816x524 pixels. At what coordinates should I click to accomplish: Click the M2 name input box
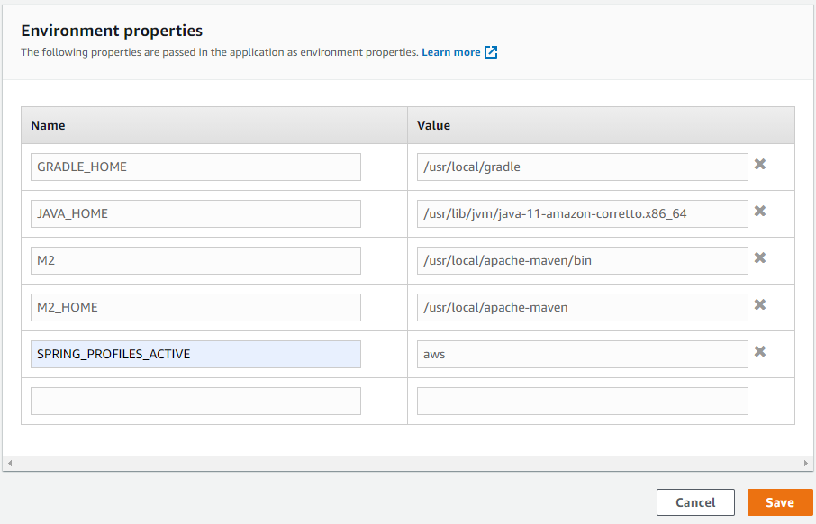tap(195, 260)
